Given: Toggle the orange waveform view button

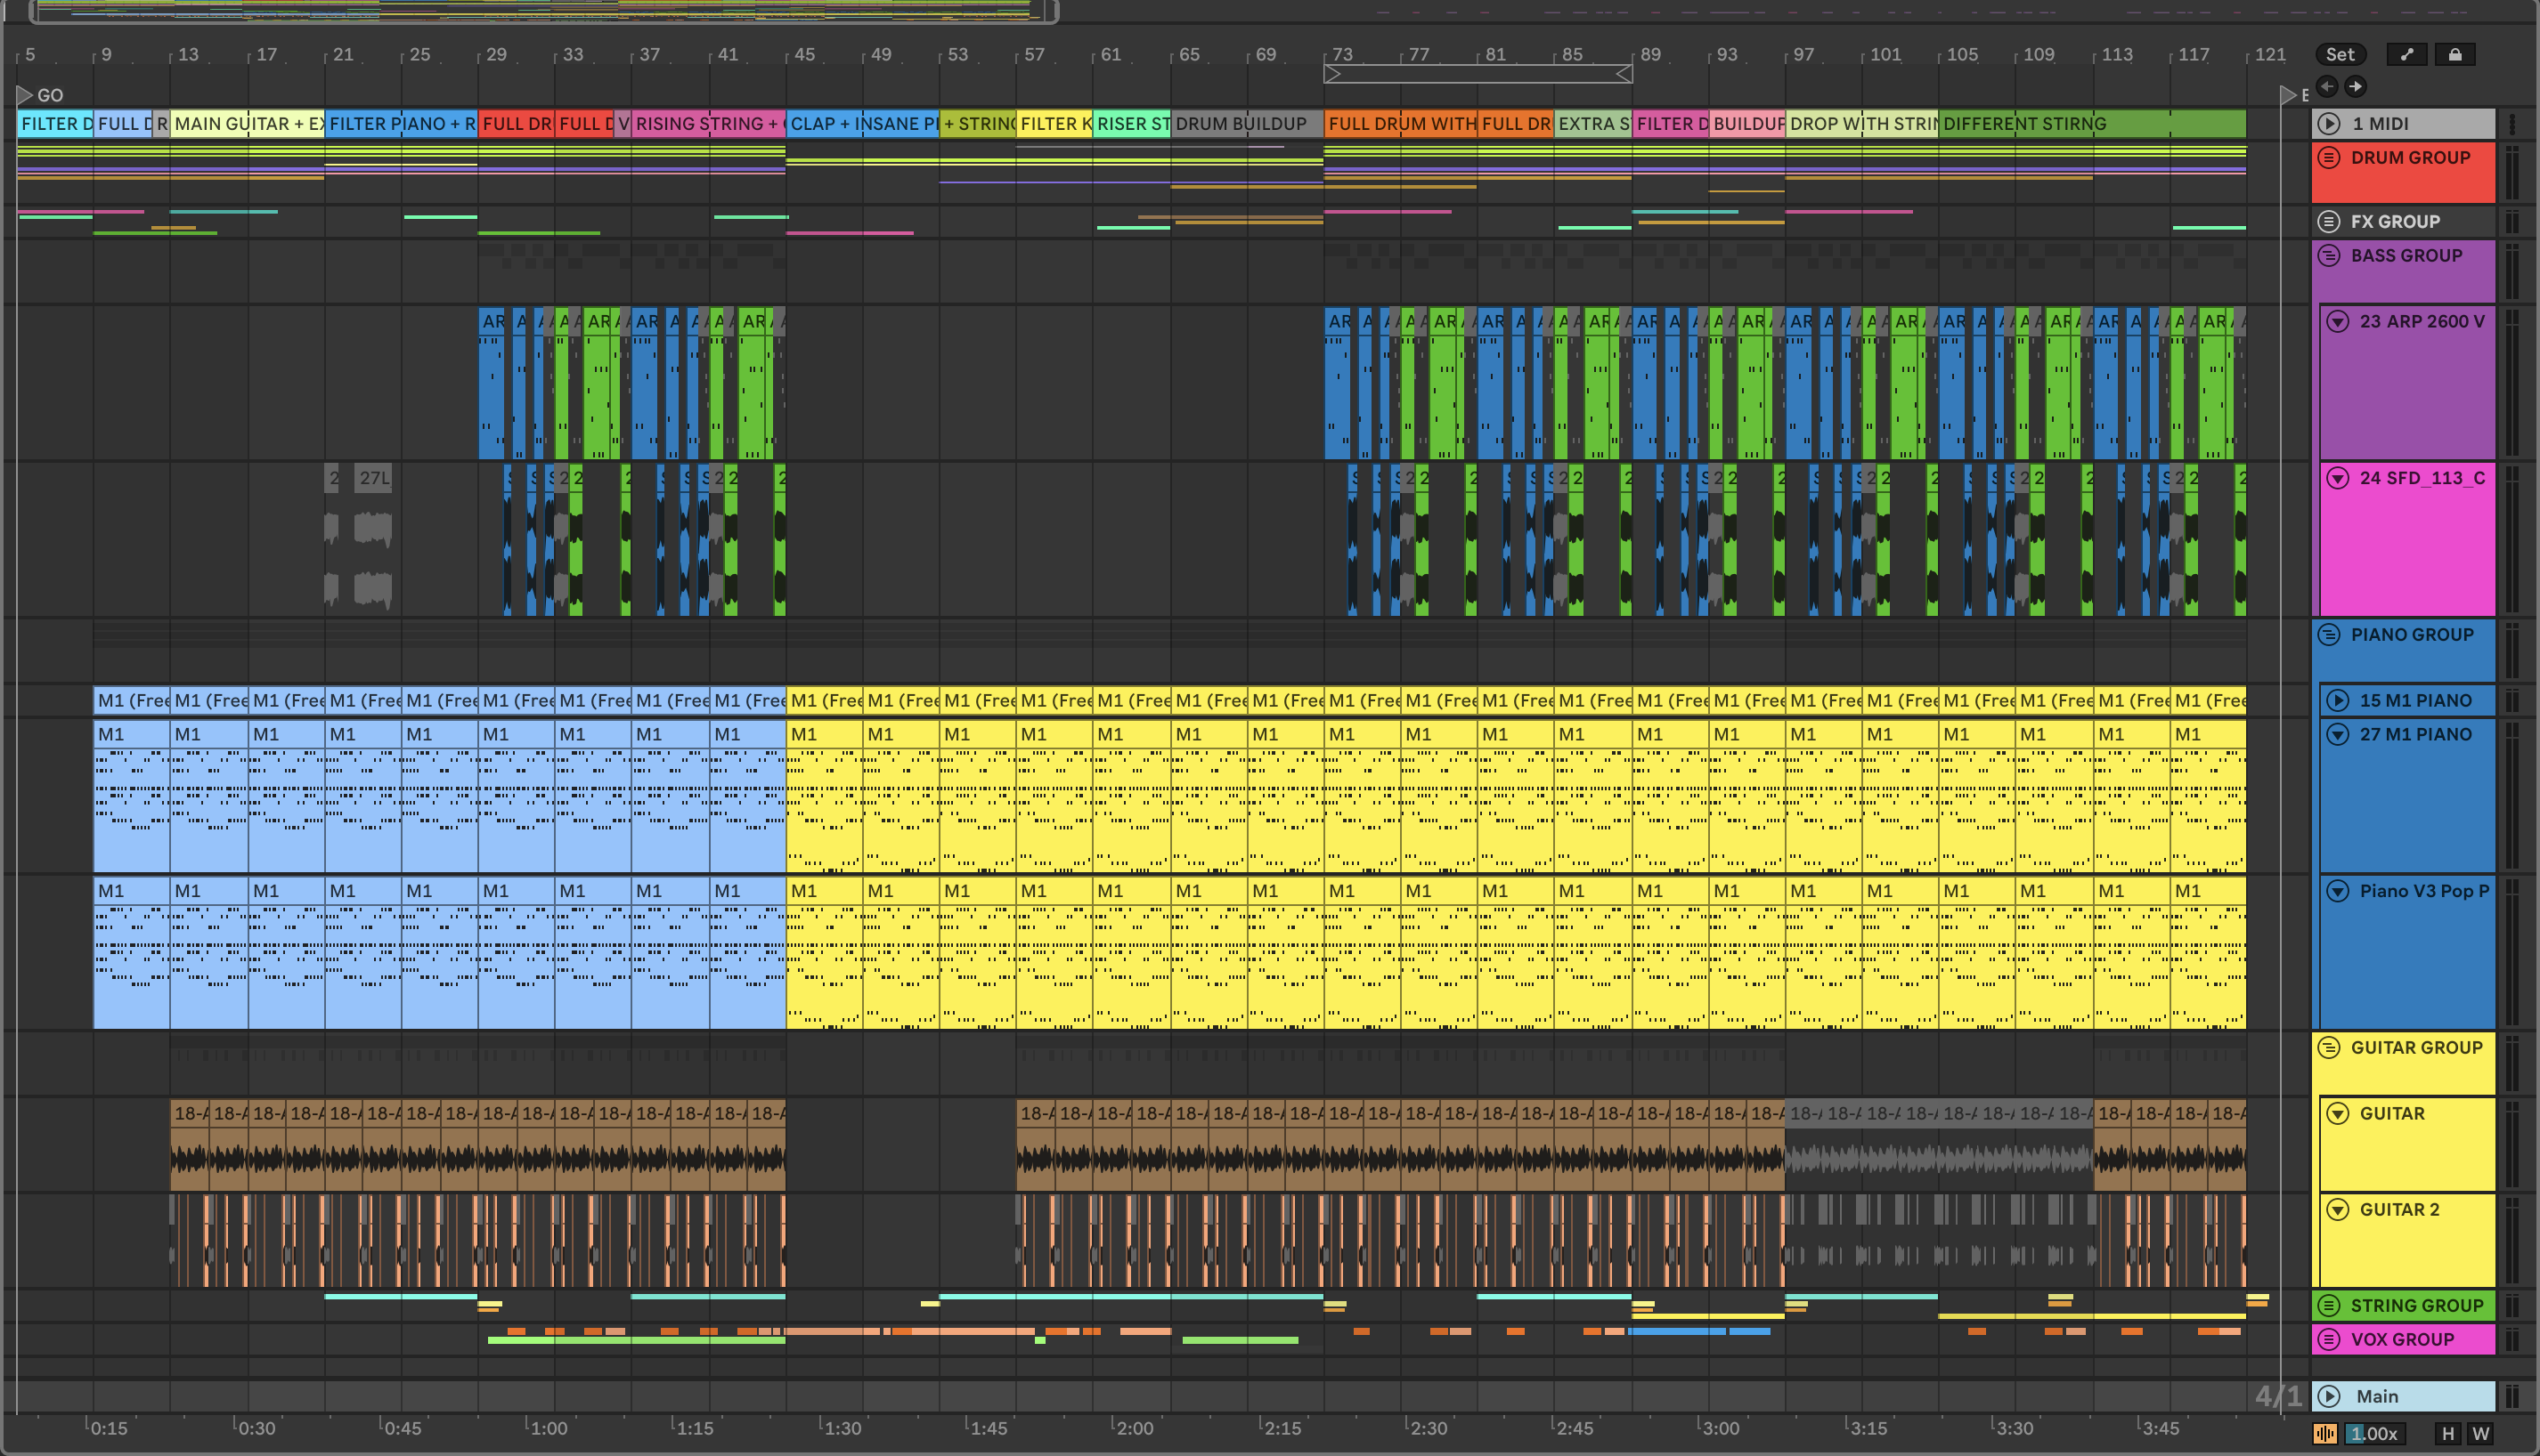Looking at the screenshot, I should point(2324,1434).
